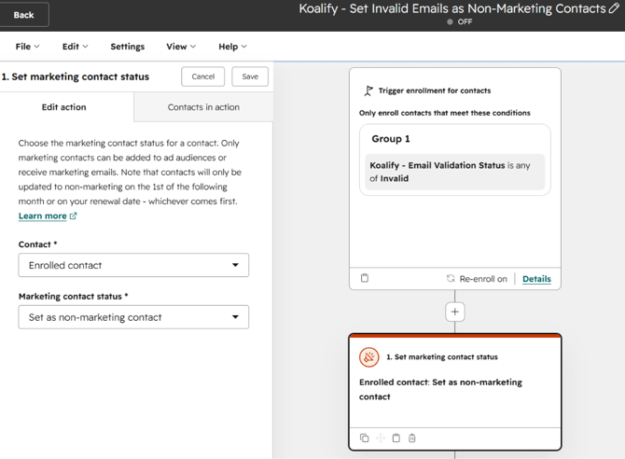This screenshot has height=459, width=625.
Task: Open the Settings menu item
Action: click(x=128, y=47)
